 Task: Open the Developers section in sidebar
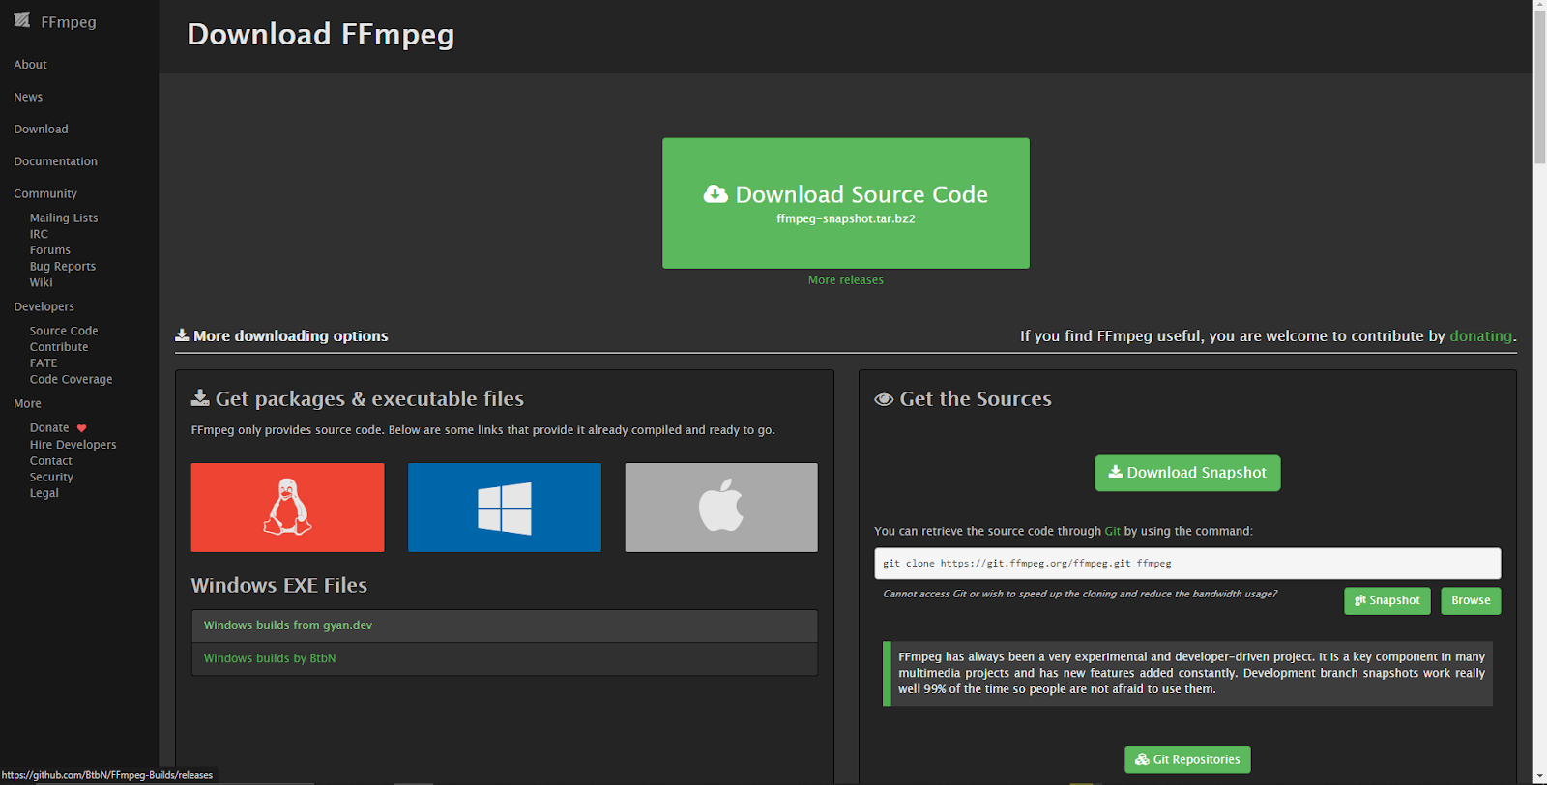pyautogui.click(x=44, y=306)
